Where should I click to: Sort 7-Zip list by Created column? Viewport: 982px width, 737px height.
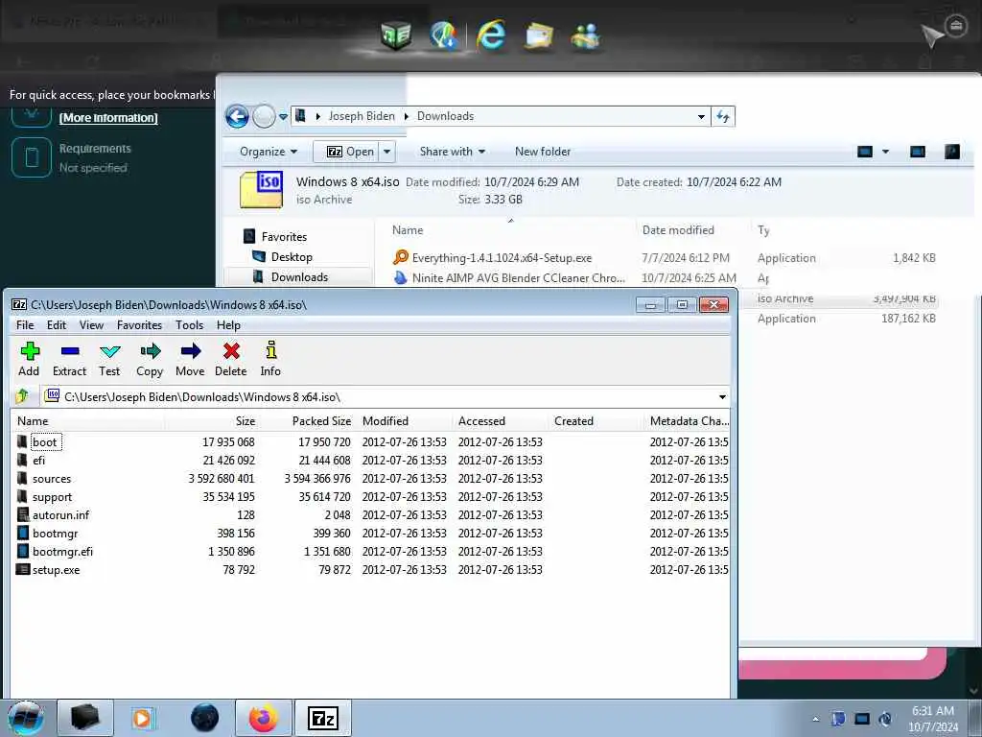(x=596, y=421)
